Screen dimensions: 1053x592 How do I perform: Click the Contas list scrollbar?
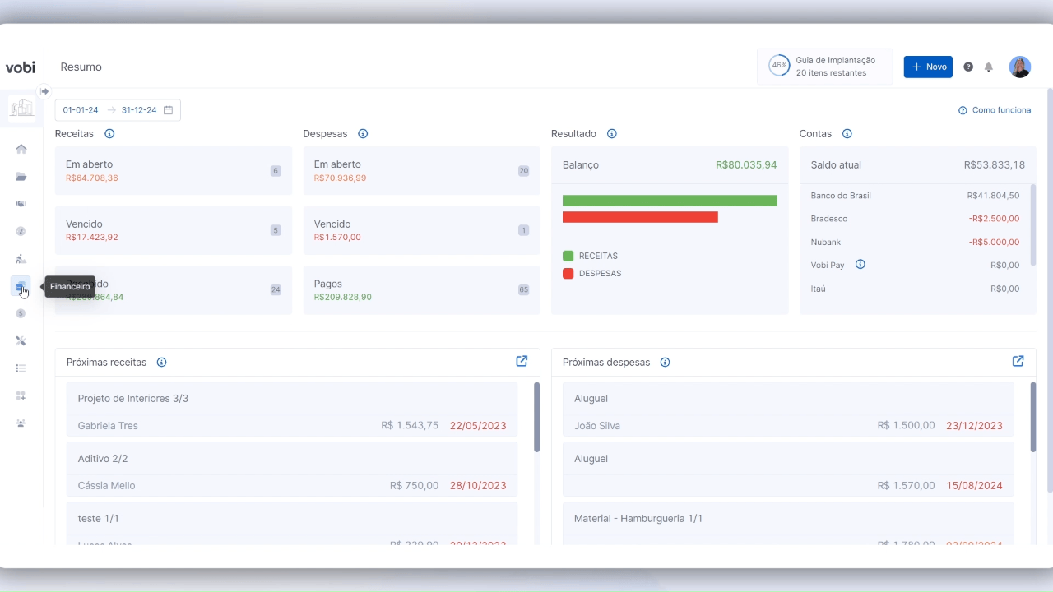(1033, 224)
